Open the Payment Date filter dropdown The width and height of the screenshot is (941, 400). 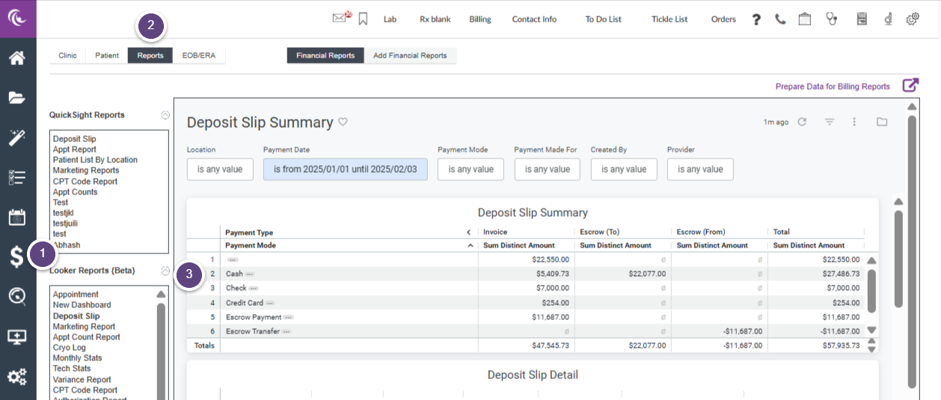pyautogui.click(x=345, y=170)
